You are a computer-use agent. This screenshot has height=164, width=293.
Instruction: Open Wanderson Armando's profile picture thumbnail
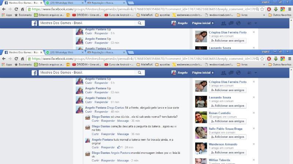coord(201,148)
